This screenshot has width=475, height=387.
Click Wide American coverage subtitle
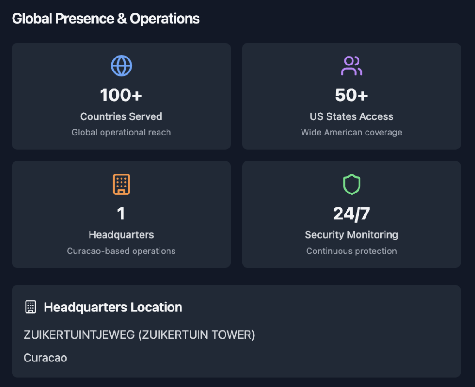(x=351, y=133)
